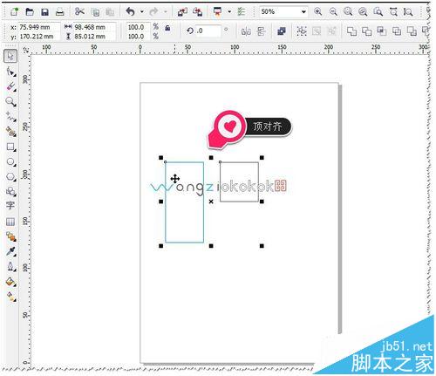Viewport: 436px width, 376px height.
Task: Click the x position field 75.949 mm
Action: click(x=38, y=27)
